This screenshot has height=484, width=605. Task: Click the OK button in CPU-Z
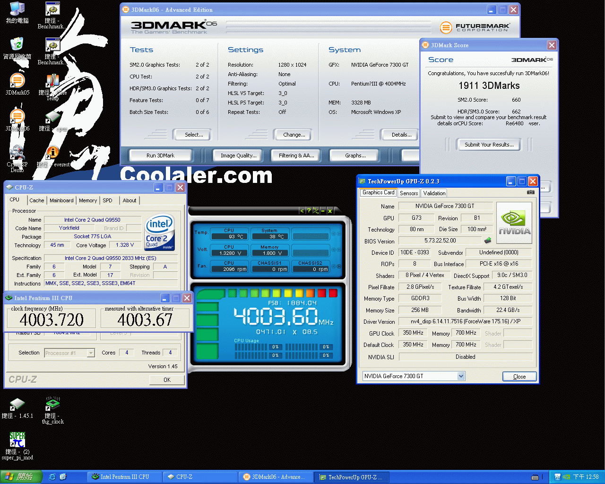(167, 380)
